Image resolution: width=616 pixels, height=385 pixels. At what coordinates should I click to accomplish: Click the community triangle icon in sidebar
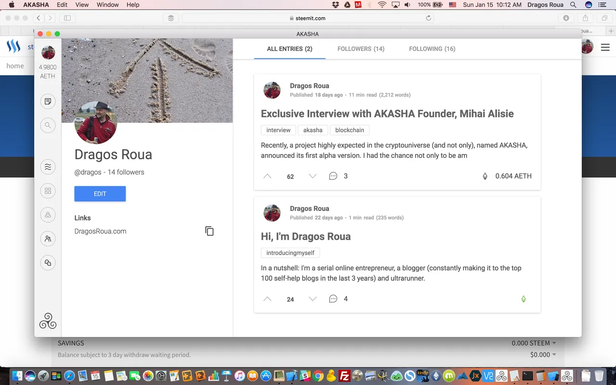48,215
